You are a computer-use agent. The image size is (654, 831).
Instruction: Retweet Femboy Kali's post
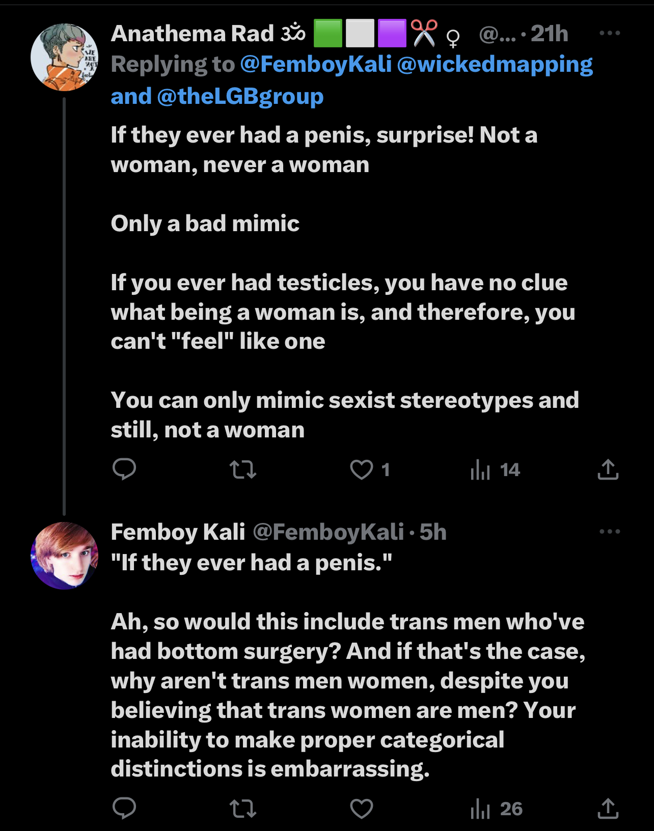coord(243,808)
